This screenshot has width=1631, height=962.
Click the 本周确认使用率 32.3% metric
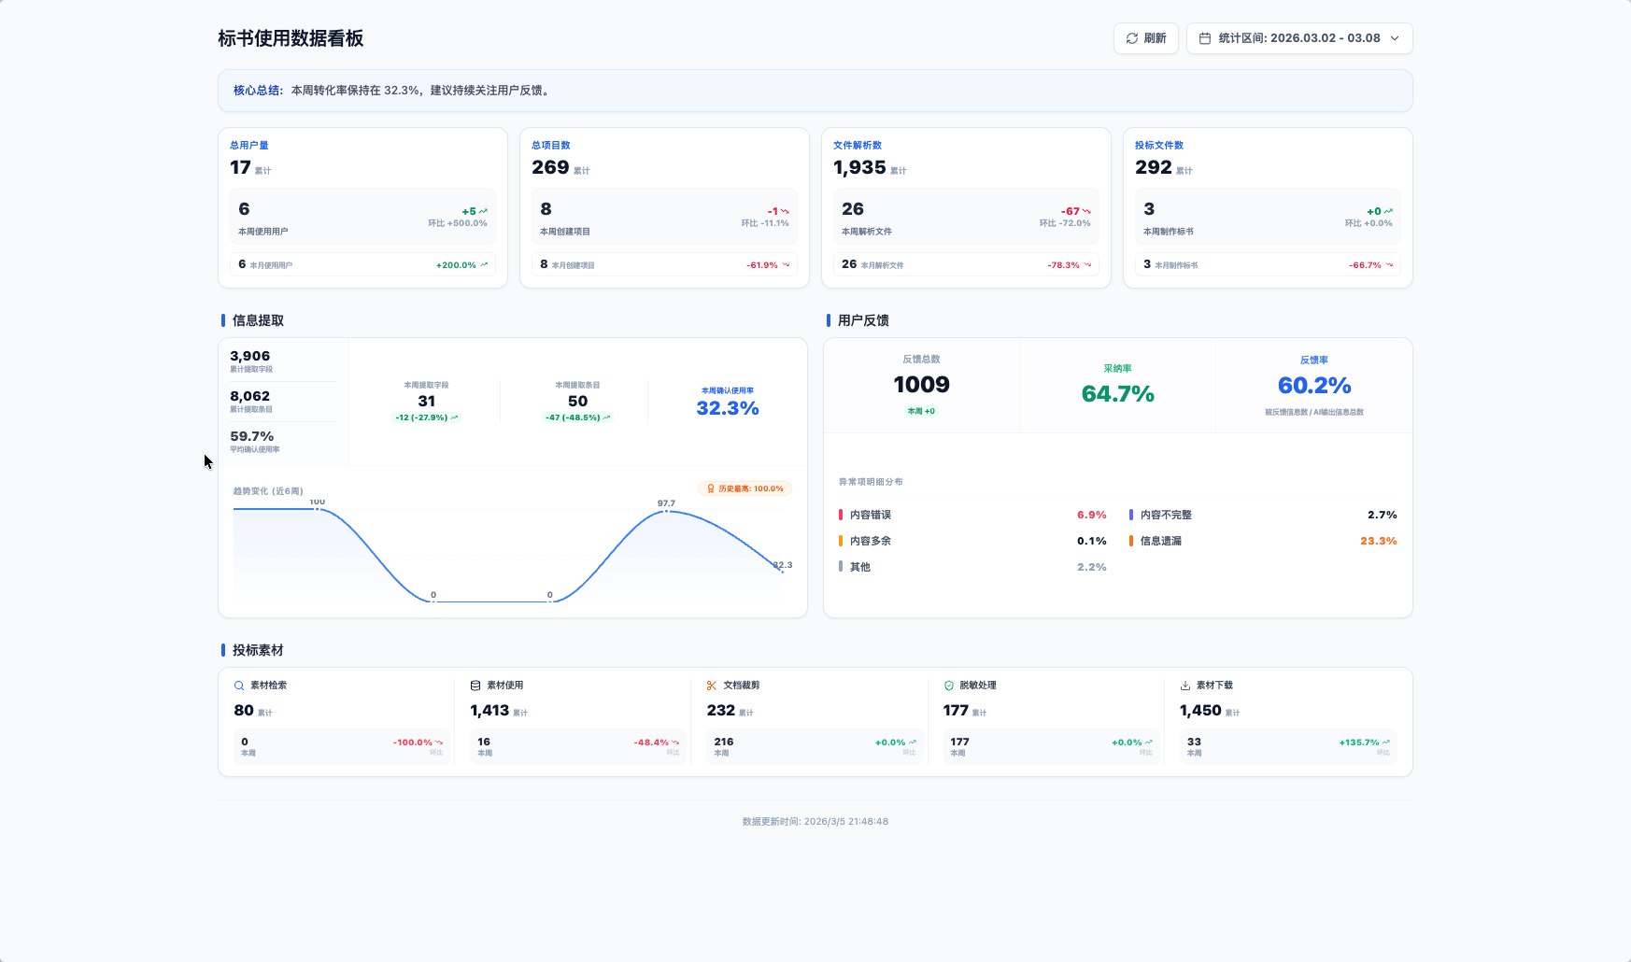click(x=728, y=403)
